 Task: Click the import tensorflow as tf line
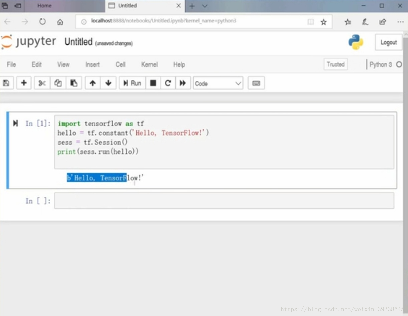tap(101, 124)
